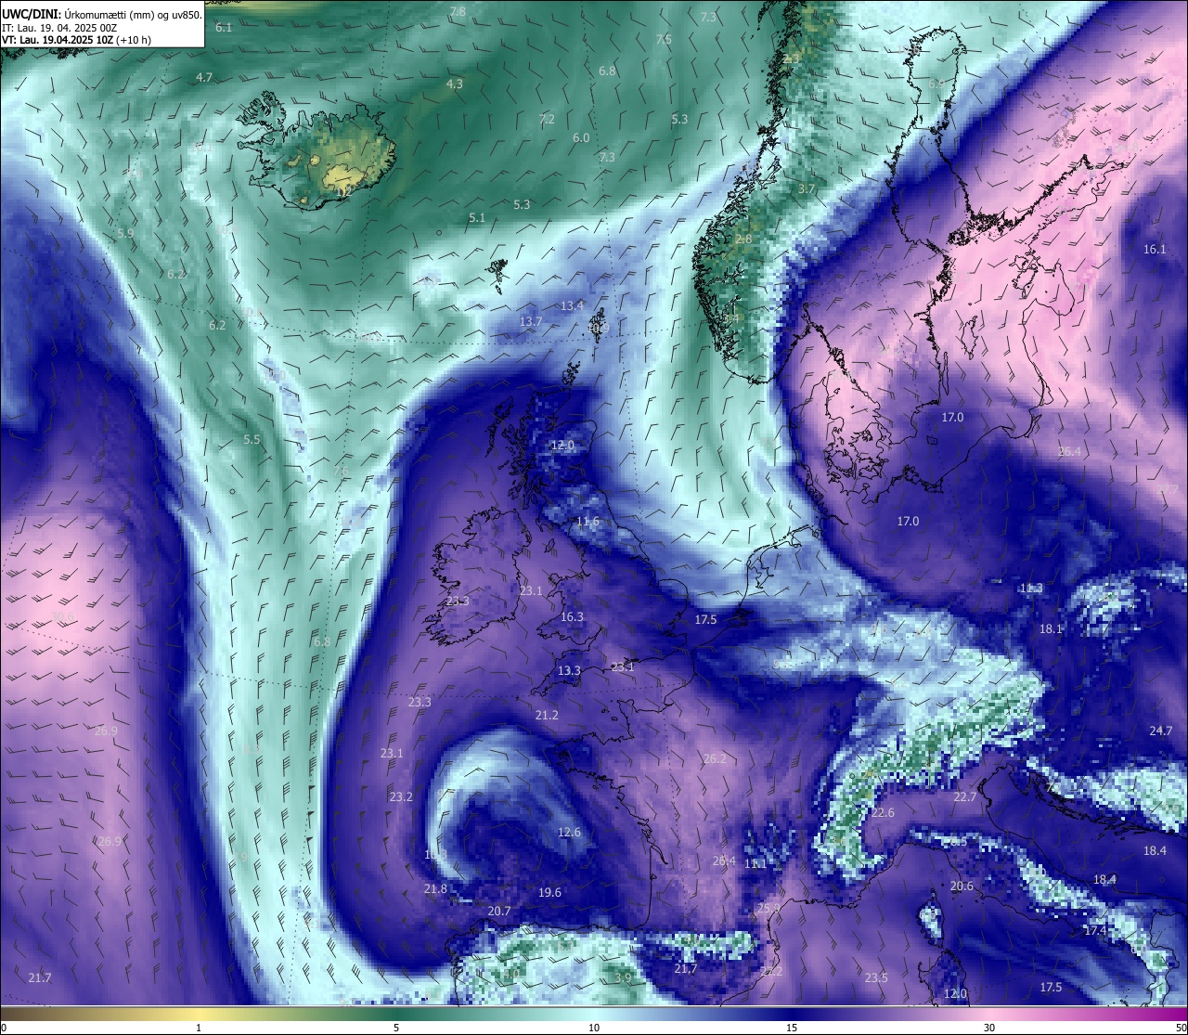Click the 22.7 value on the map

point(964,796)
